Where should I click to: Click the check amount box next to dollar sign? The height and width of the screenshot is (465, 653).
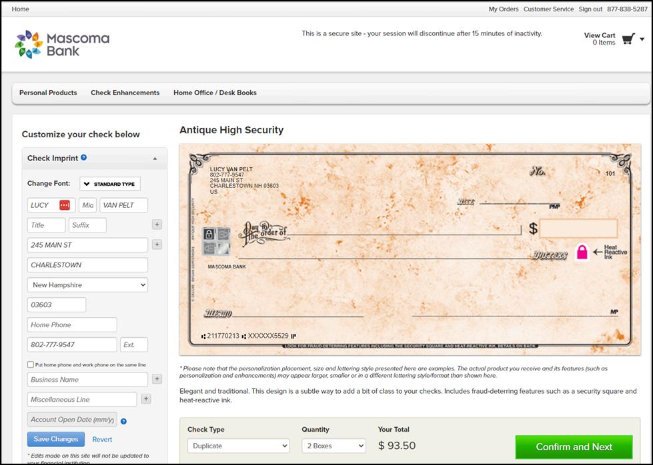[x=578, y=229]
